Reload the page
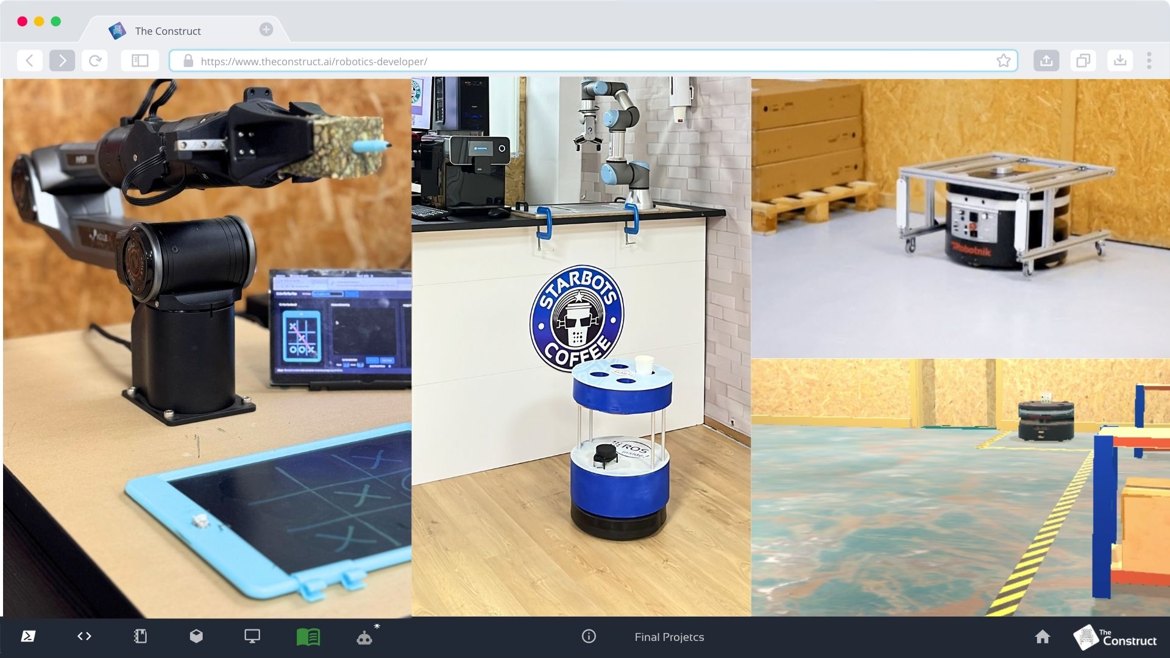Image resolution: width=1170 pixels, height=658 pixels. pos(95,60)
